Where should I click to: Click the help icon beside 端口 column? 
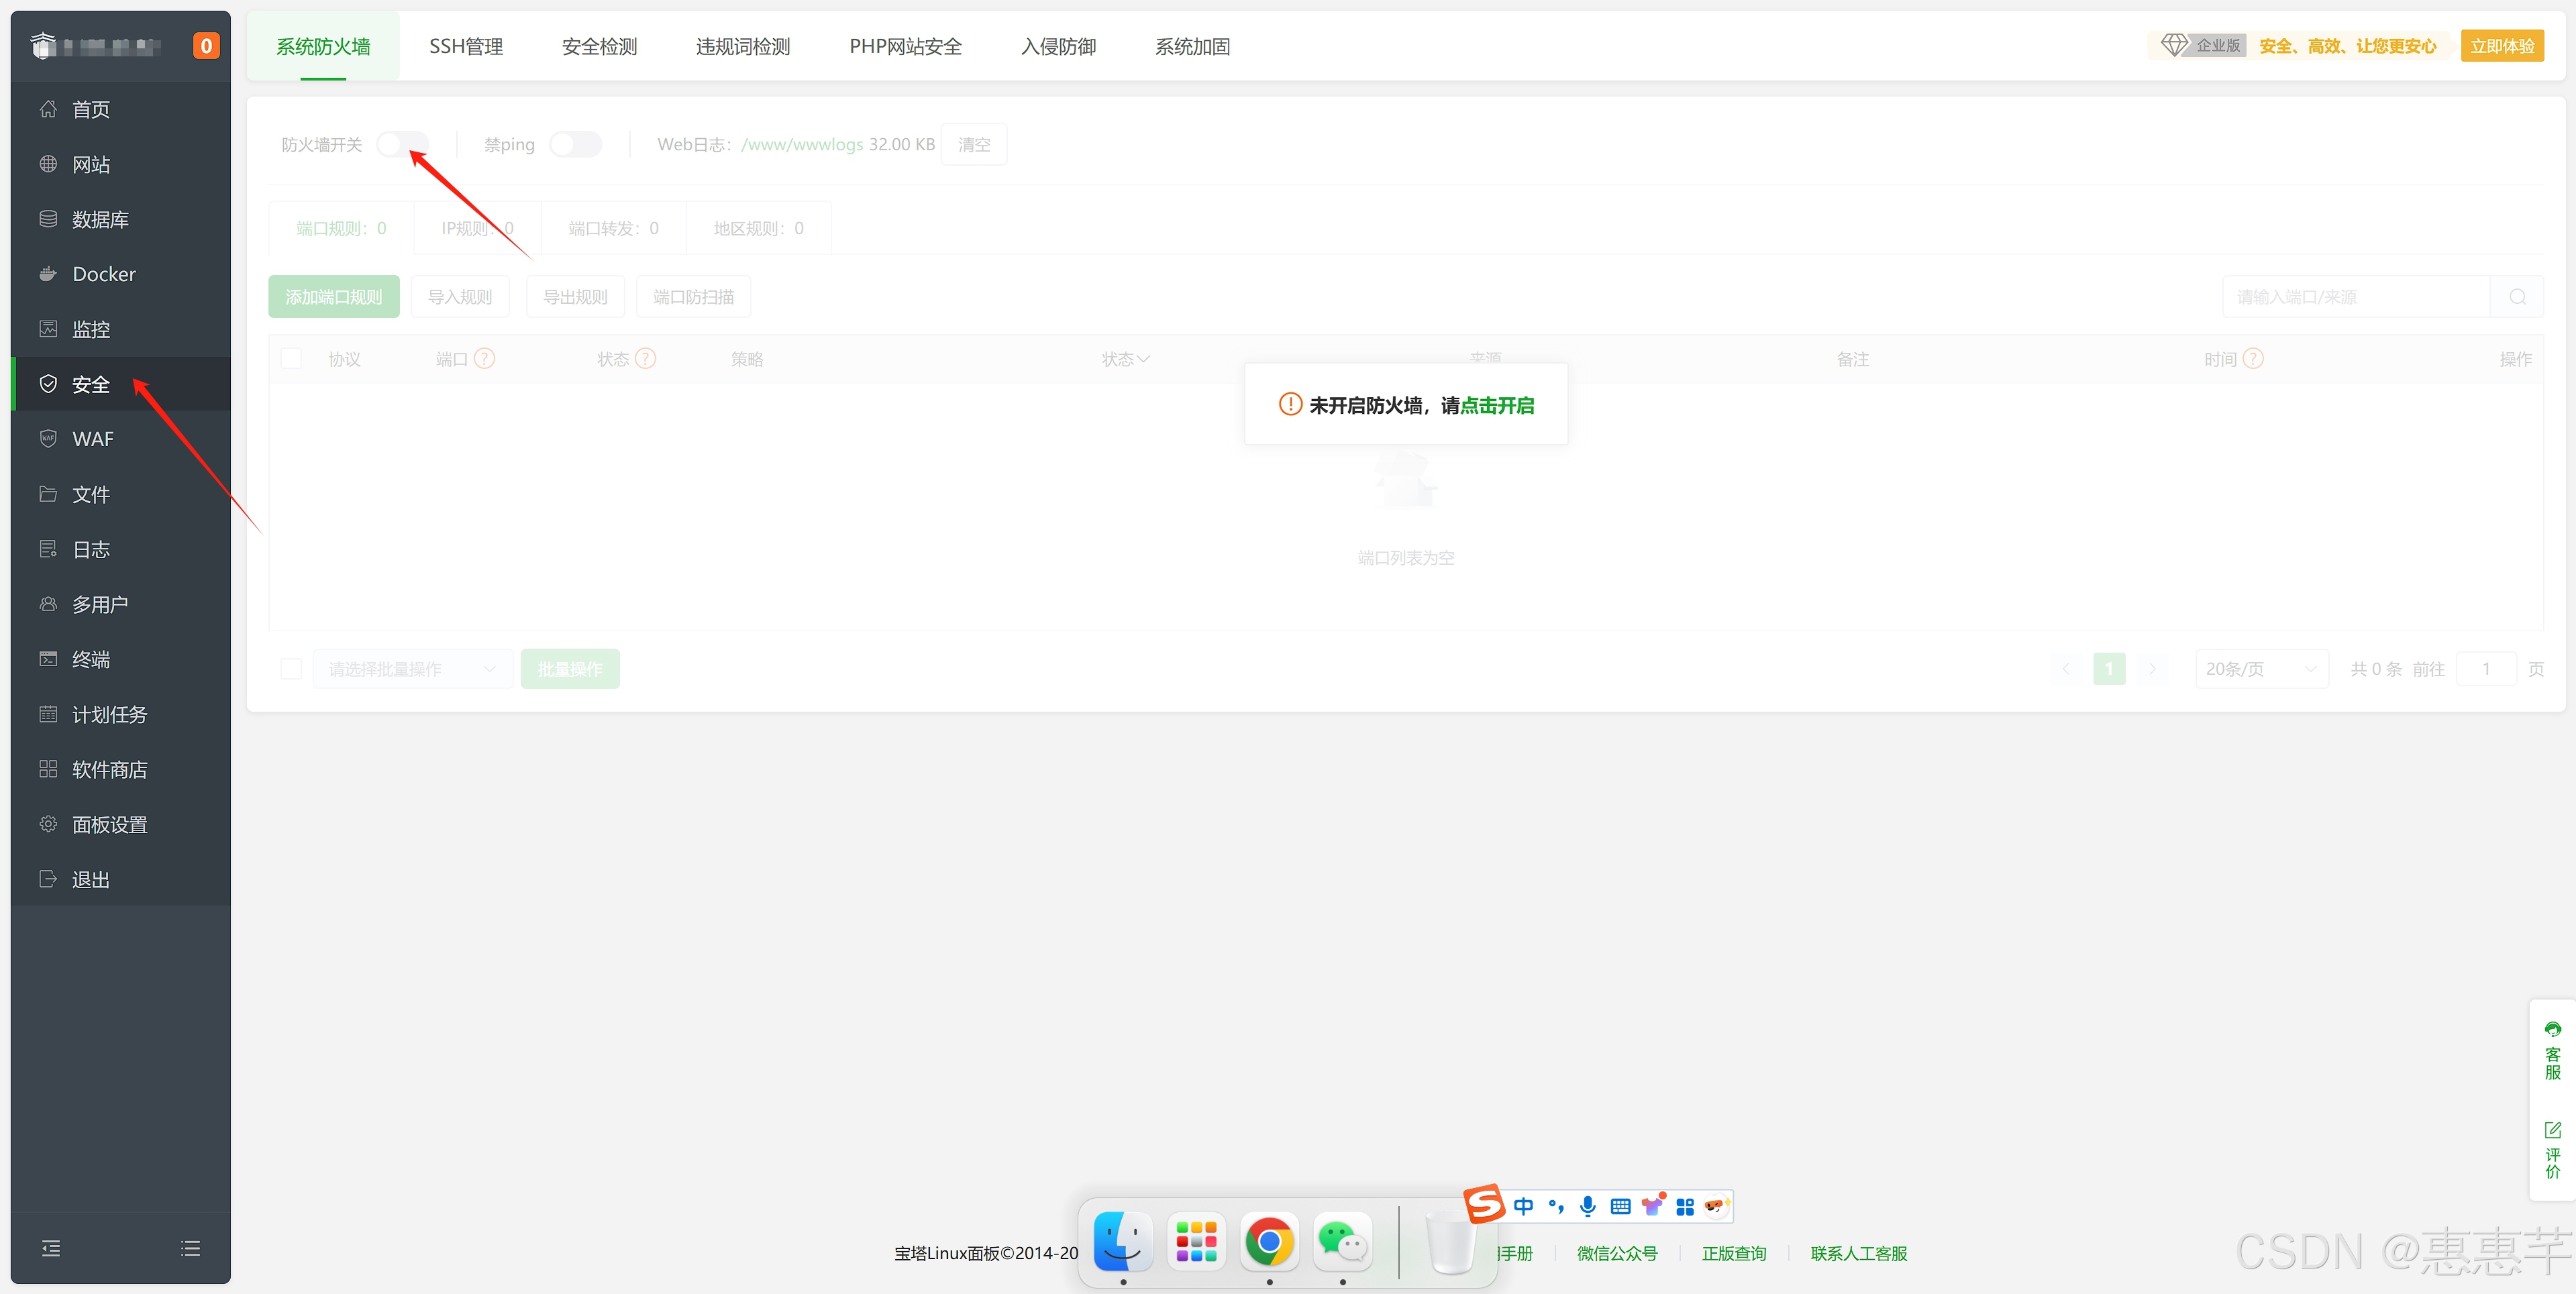pyautogui.click(x=484, y=359)
